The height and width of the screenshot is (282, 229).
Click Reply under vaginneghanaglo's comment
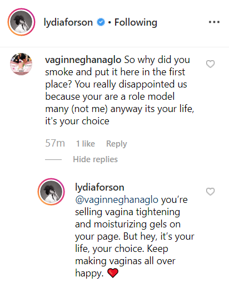pos(117,144)
